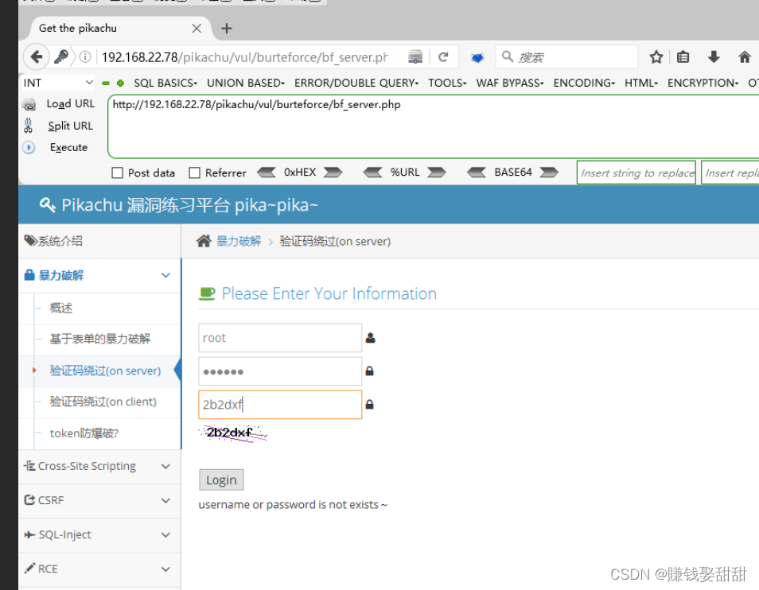
Task: Open HTML menu in HackBar
Action: 641,83
